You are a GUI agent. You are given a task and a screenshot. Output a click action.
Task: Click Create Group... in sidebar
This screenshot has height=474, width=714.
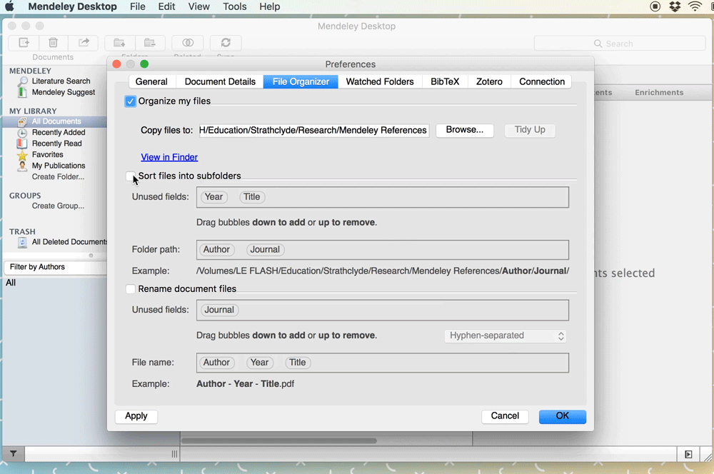tap(58, 206)
